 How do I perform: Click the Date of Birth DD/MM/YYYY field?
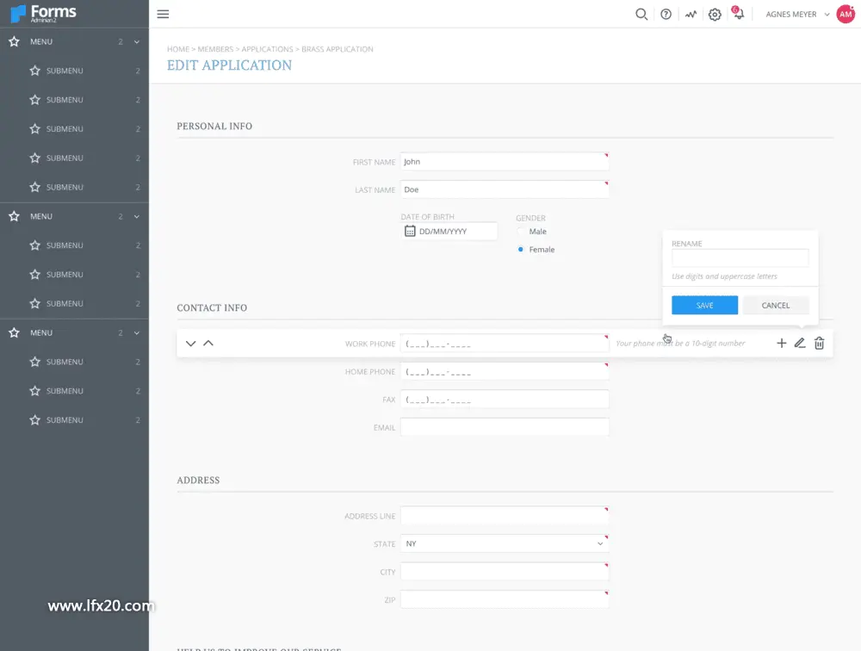tap(449, 232)
